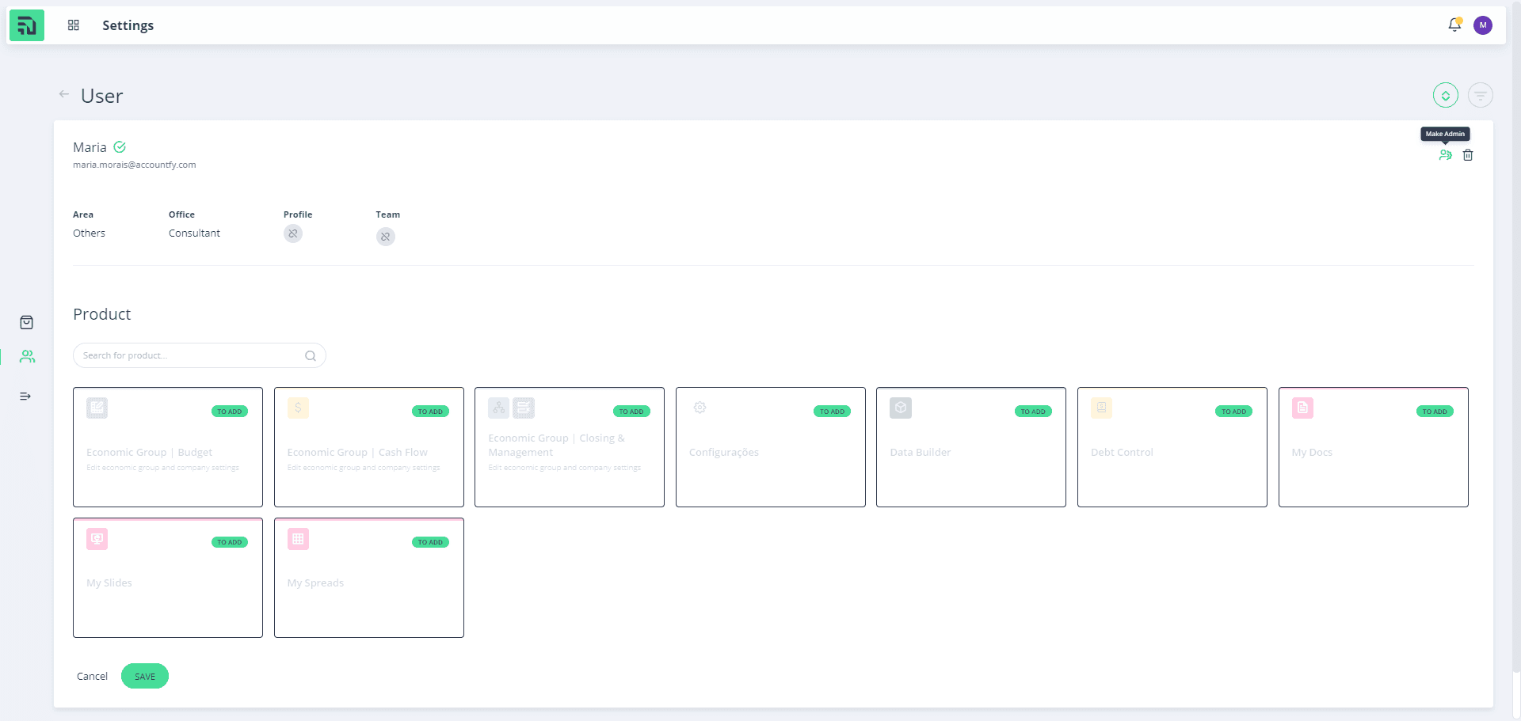Toggle TO ADD on Debt Control

coord(1233,412)
